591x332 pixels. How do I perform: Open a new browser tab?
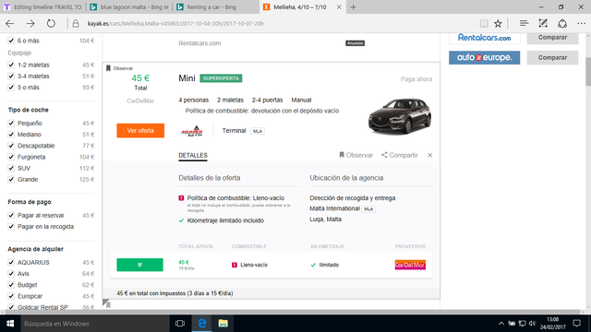pos(353,7)
